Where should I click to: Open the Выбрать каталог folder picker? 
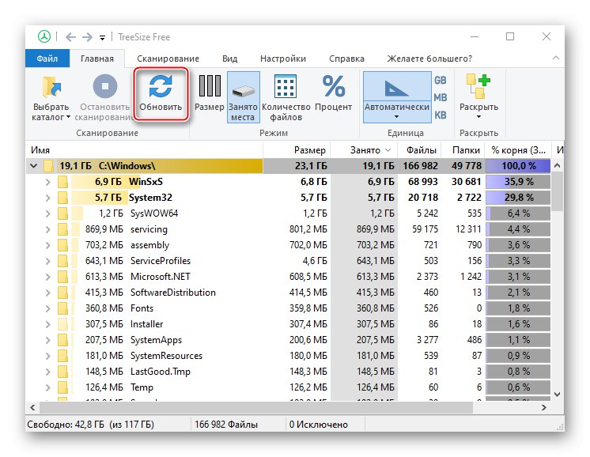(x=51, y=98)
